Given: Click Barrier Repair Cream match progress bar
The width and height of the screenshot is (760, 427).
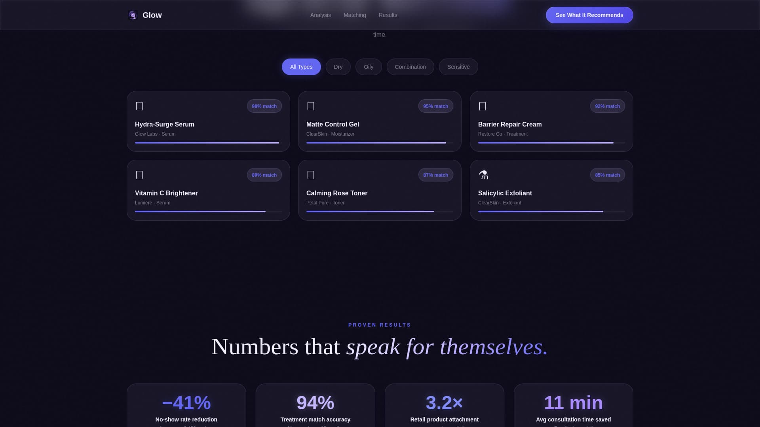Looking at the screenshot, I should click(551, 143).
